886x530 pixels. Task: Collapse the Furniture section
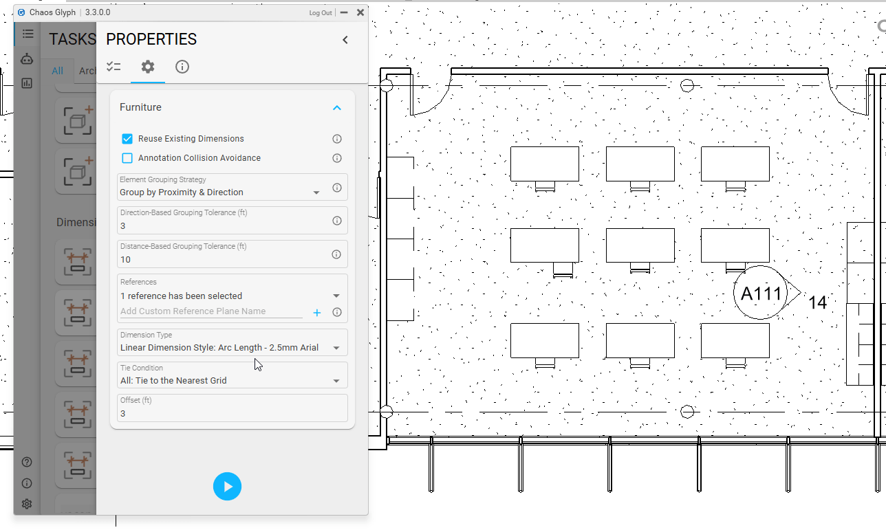(337, 107)
